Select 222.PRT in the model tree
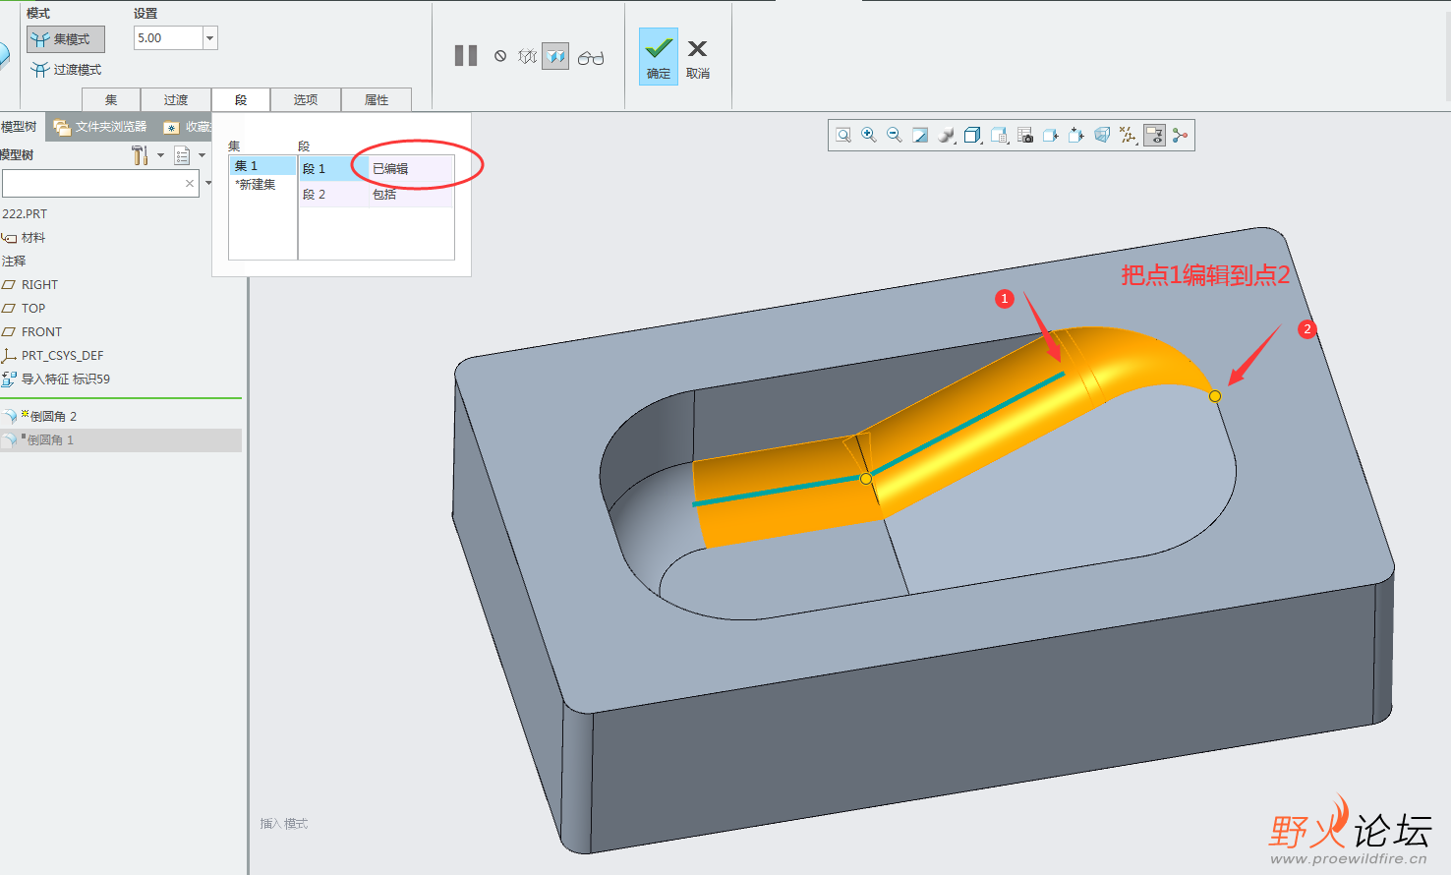Image resolution: width=1451 pixels, height=875 pixels. pos(25,213)
